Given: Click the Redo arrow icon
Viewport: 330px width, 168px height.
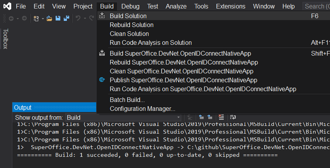Looking at the screenshot, I should tap(91, 19).
